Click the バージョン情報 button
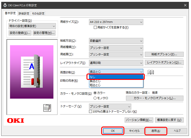 [x=139, y=120]
